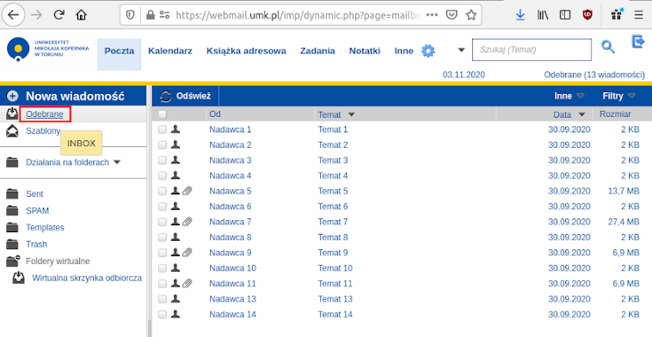652x337 pixels.
Task: Check the box for Nadawca 2 message
Action: click(163, 145)
